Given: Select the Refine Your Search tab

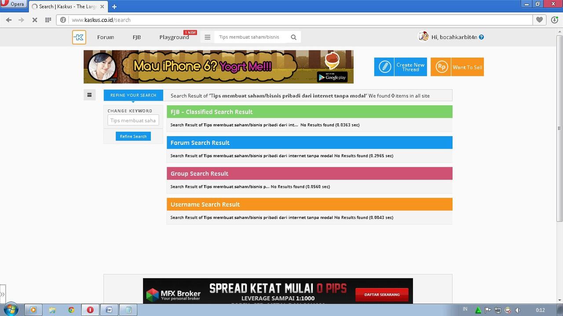Looking at the screenshot, I should (133, 95).
